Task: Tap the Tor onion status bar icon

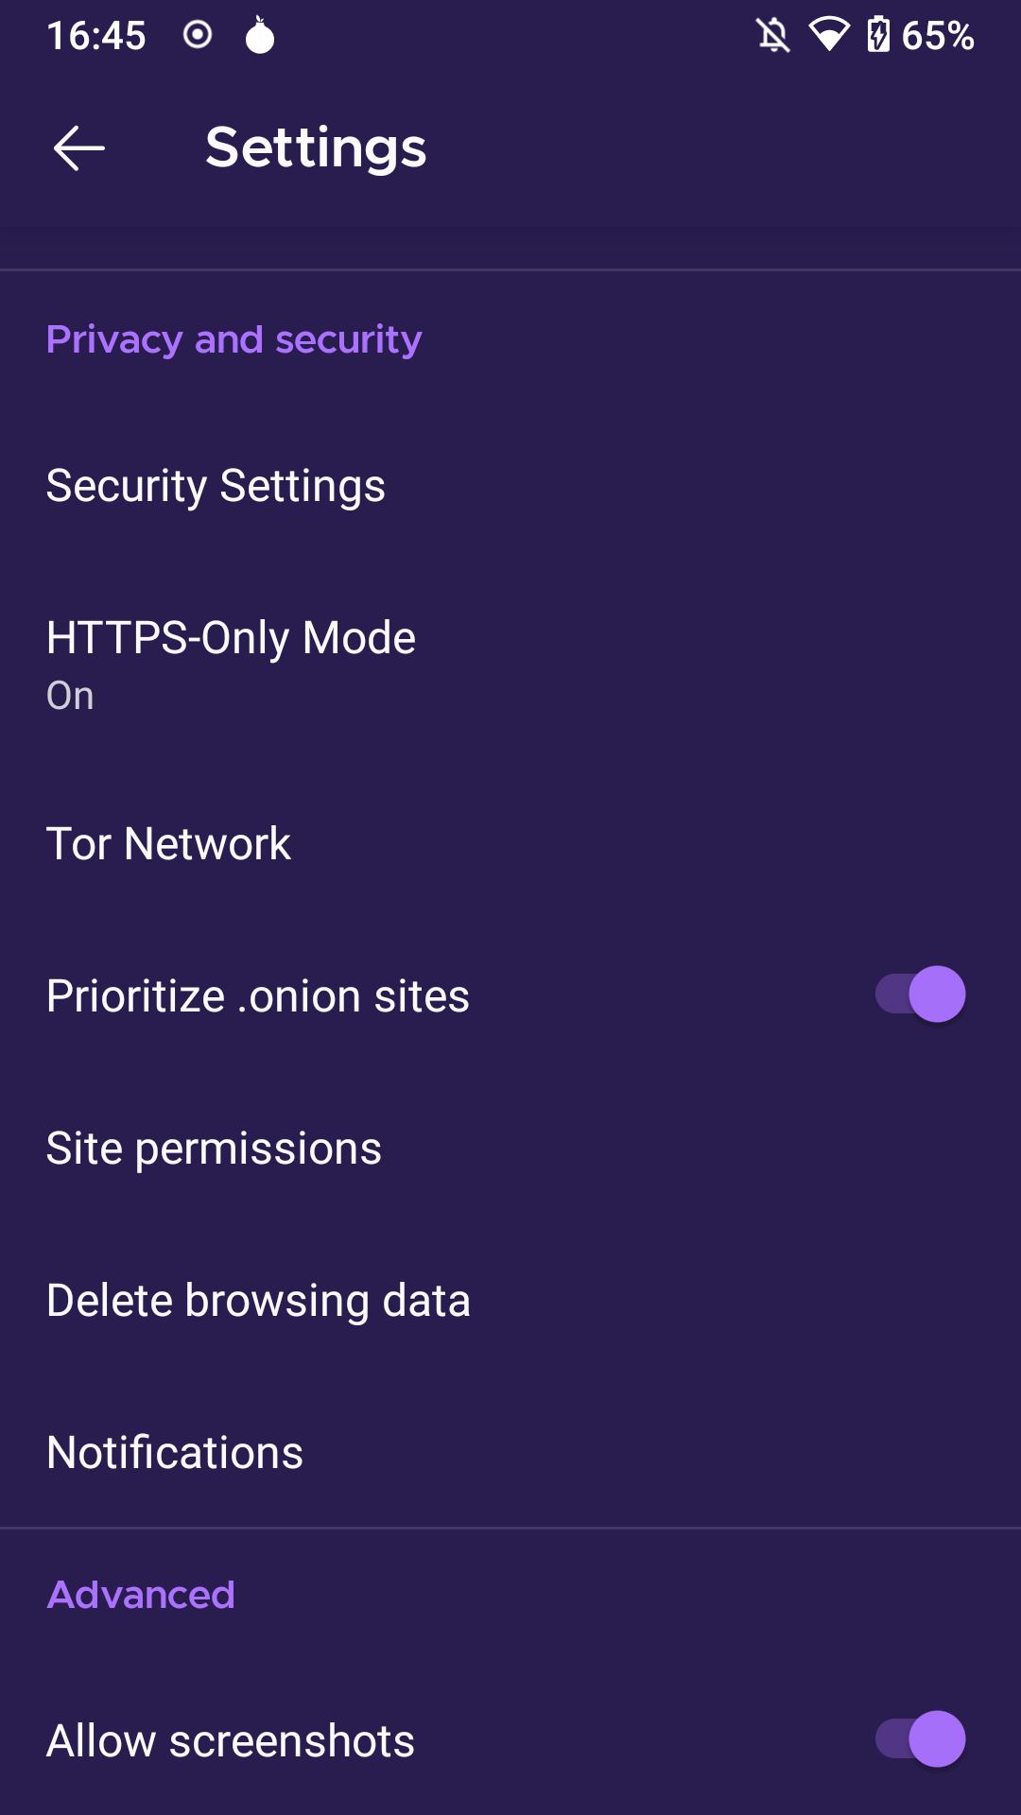Action: click(260, 35)
